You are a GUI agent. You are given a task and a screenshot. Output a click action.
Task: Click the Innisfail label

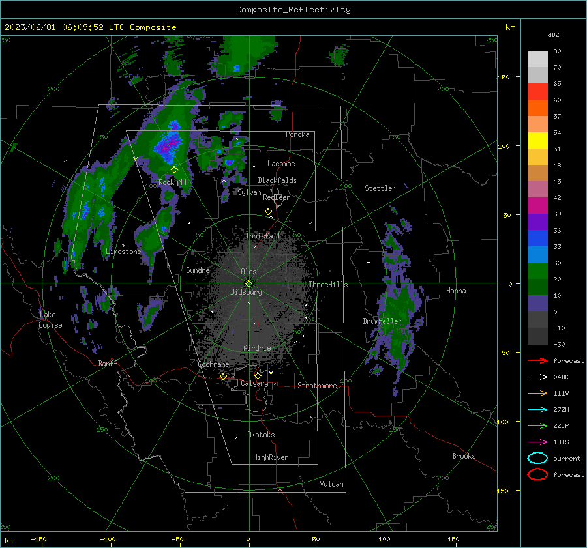click(x=263, y=236)
